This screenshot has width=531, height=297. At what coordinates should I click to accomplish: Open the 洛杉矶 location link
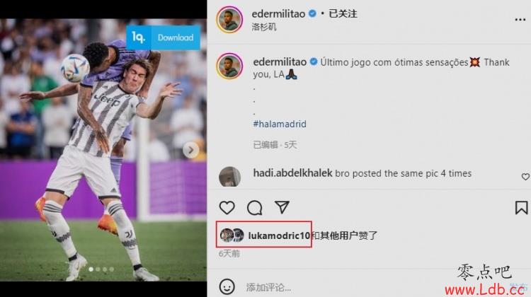point(264,27)
